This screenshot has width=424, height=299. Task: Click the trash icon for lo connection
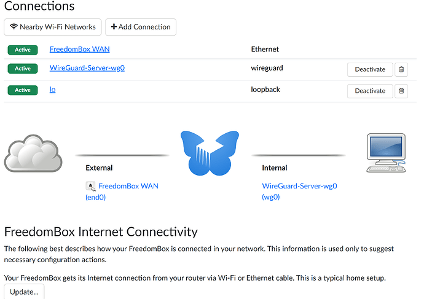pyautogui.click(x=401, y=91)
